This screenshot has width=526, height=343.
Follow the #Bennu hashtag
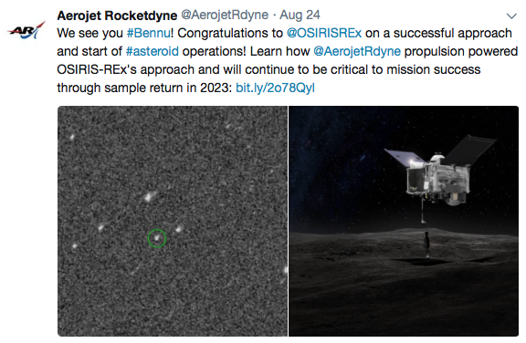(x=149, y=33)
